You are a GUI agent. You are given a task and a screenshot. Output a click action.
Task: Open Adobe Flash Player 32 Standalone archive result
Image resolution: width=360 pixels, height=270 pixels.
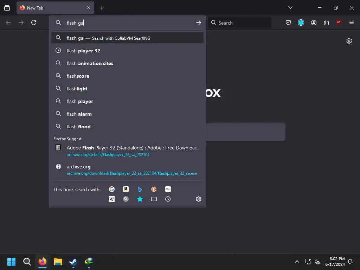tap(127, 151)
